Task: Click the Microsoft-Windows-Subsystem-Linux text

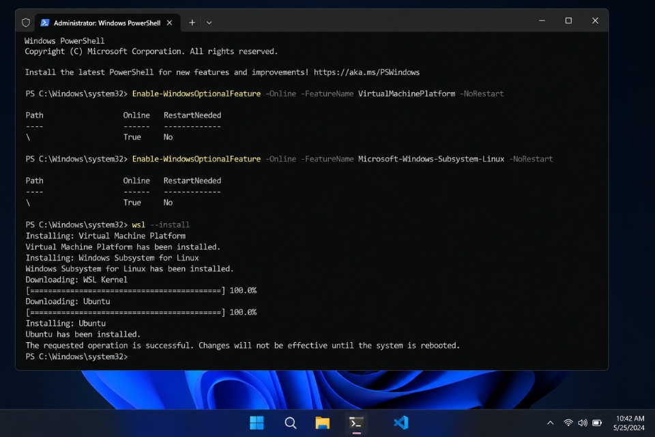Action: pyautogui.click(x=431, y=159)
